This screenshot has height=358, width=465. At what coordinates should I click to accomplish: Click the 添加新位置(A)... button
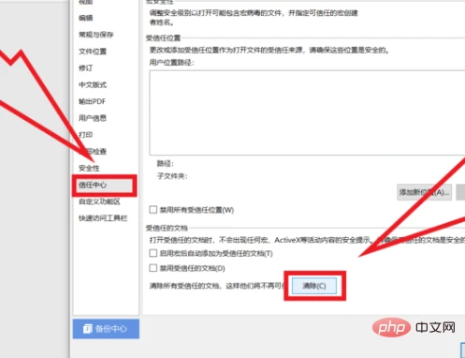[424, 192]
